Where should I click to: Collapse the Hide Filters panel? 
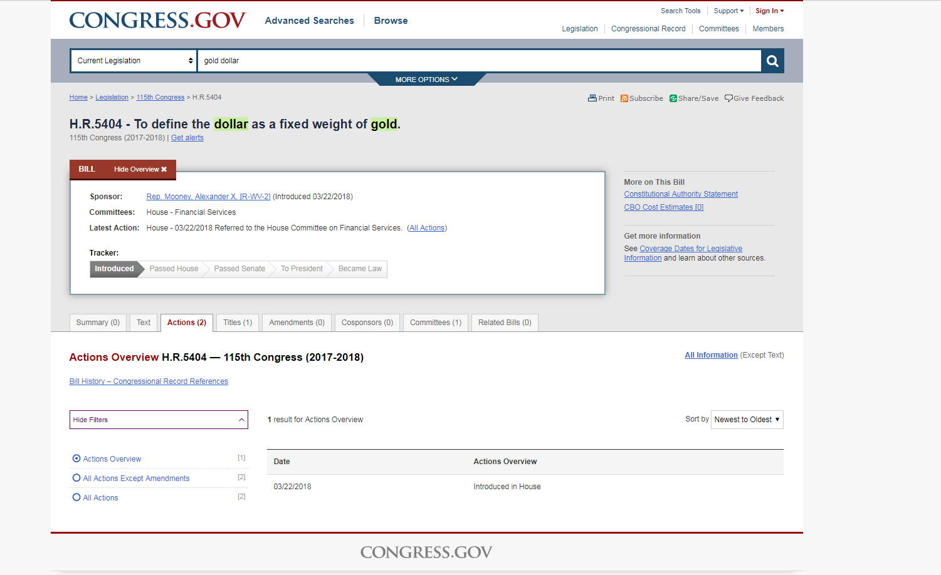[159, 420]
